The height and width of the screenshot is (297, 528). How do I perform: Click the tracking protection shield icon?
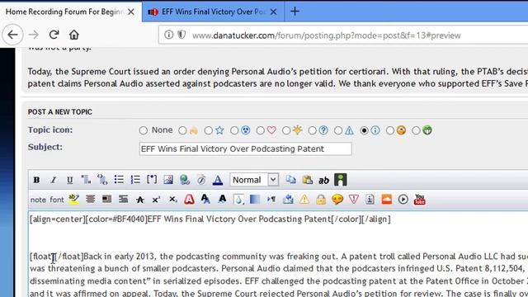(x=181, y=35)
